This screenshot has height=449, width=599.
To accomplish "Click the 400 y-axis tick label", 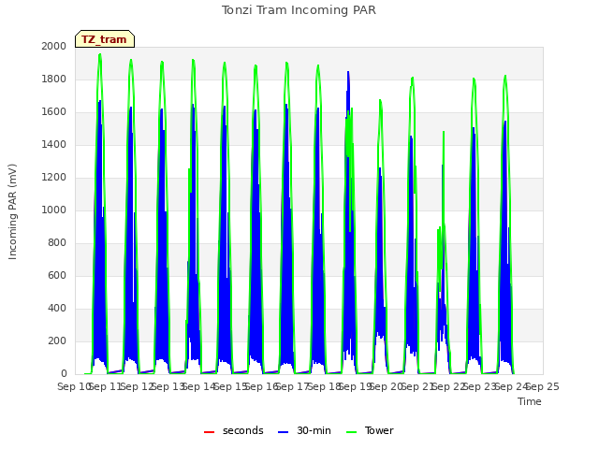I will click(x=57, y=308).
